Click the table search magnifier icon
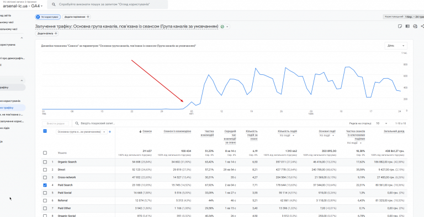Viewport: 424px width, 217px height. [x=77, y=123]
